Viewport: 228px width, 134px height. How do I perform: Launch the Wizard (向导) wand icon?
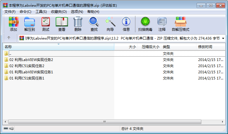[110, 22]
